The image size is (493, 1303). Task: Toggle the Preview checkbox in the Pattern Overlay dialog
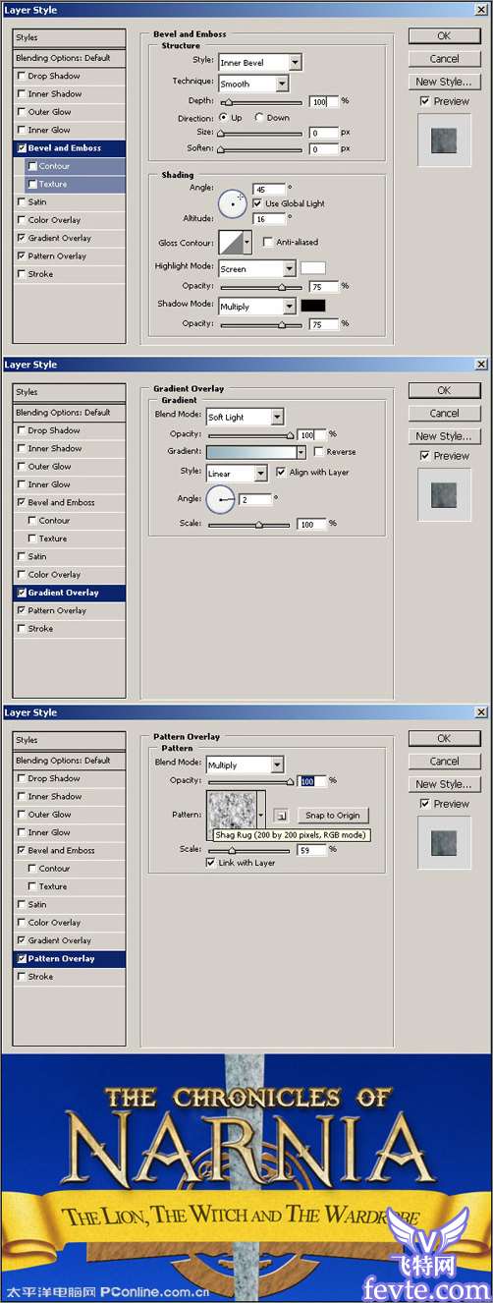[424, 804]
